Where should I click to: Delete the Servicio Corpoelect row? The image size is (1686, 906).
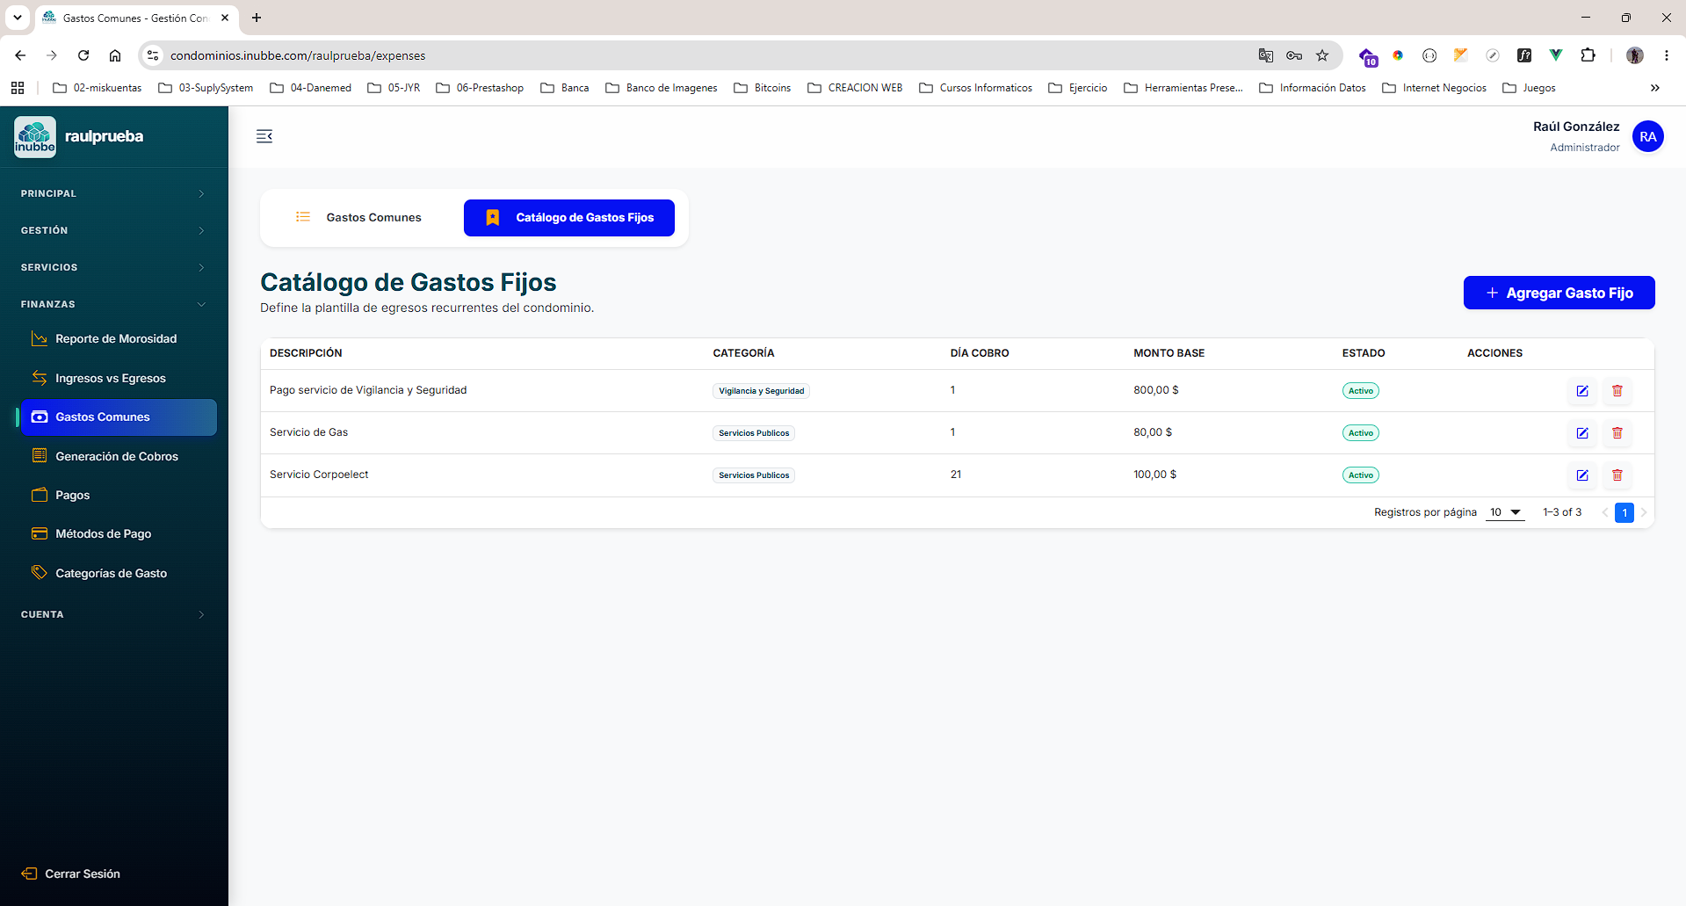pos(1617,475)
